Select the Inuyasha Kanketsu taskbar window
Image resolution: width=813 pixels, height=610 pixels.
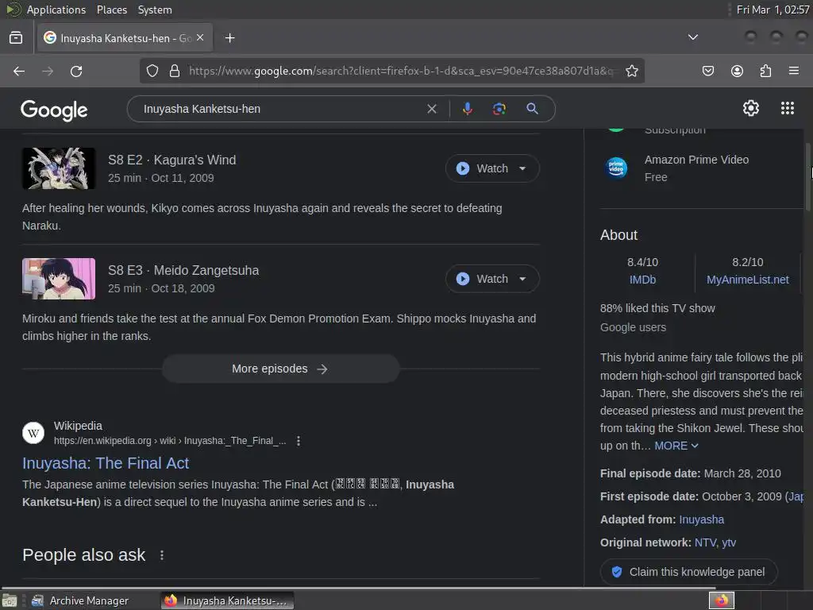click(x=227, y=600)
